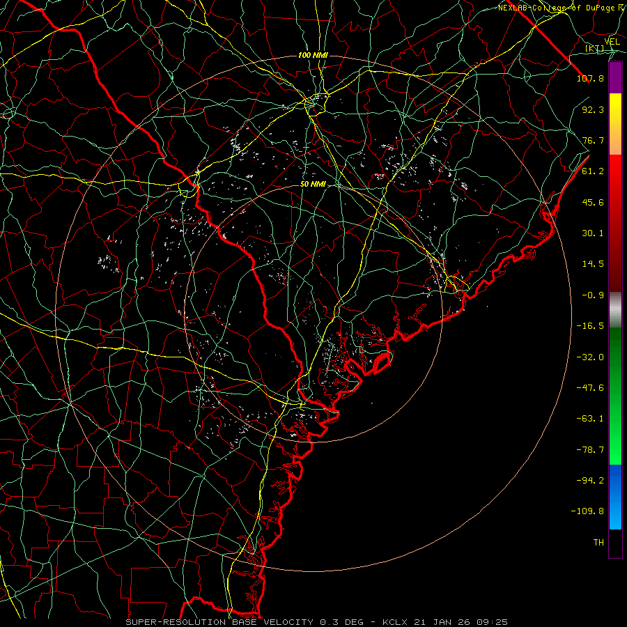Click the -63.1 velocity scale value

click(590, 419)
